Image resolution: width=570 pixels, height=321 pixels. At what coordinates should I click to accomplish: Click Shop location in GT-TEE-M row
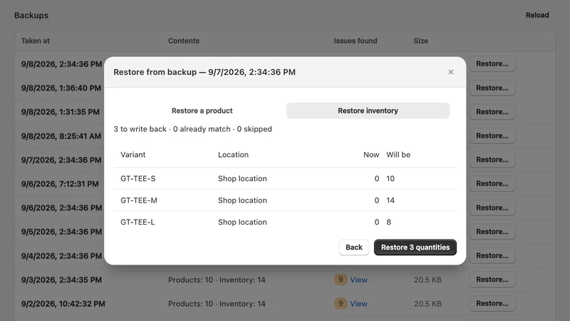(x=242, y=200)
